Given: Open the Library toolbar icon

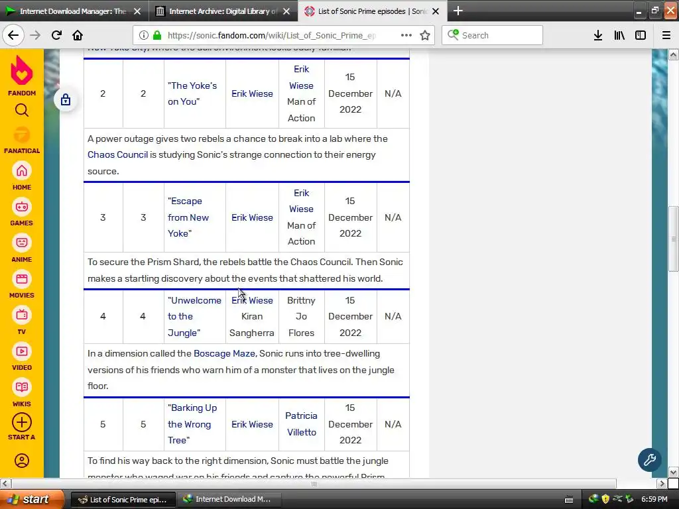Looking at the screenshot, I should coord(619,36).
